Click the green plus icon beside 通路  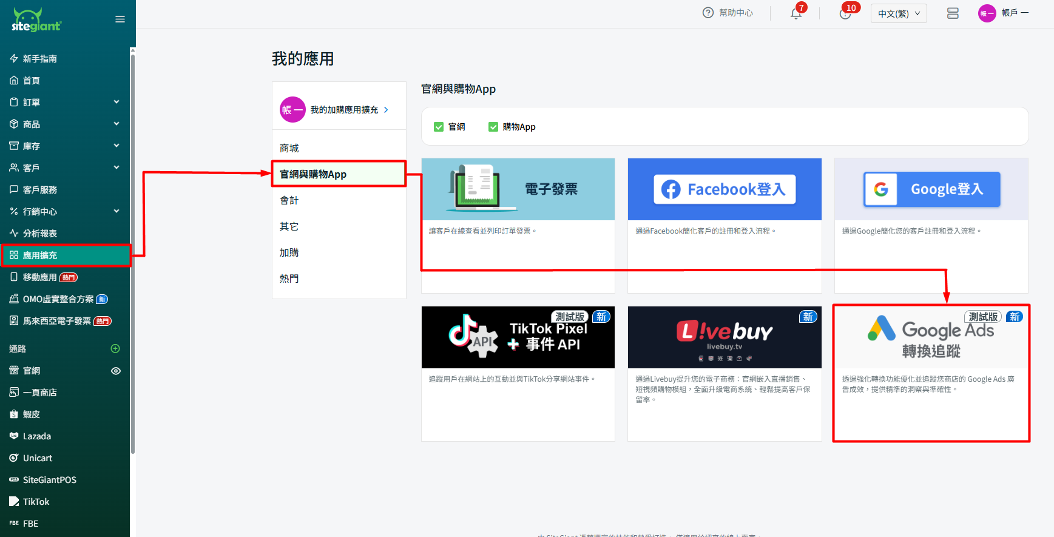[115, 349]
